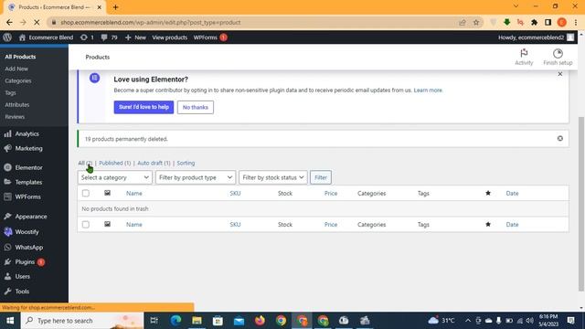This screenshot has width=585, height=329.
Task: Stop loading the page in Chrome
Action: coord(37,22)
